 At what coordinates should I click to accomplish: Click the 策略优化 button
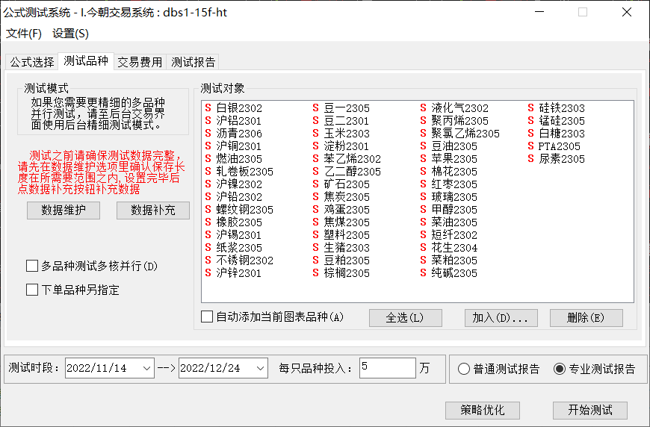coord(483,410)
